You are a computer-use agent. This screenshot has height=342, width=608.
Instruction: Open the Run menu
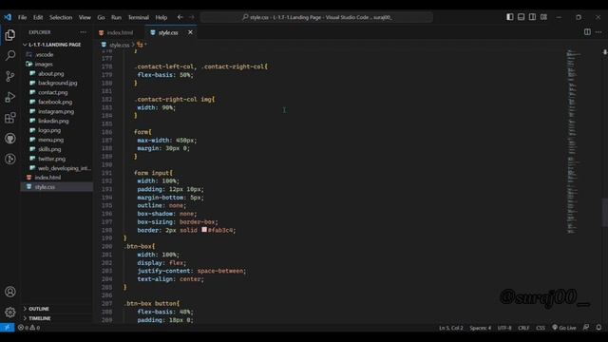coord(116,17)
